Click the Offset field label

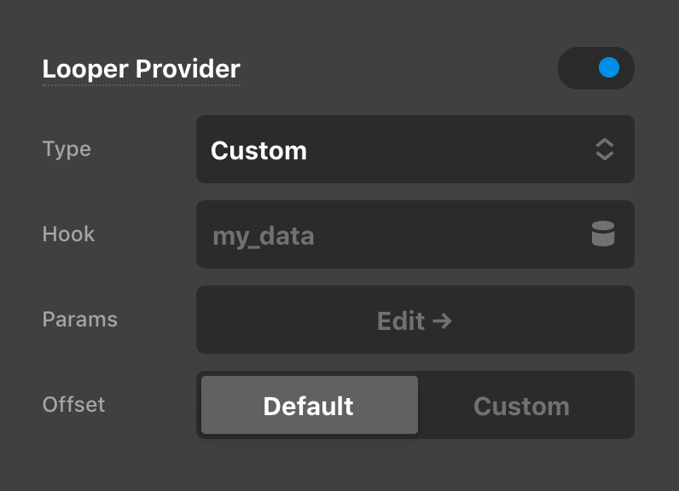[74, 404]
